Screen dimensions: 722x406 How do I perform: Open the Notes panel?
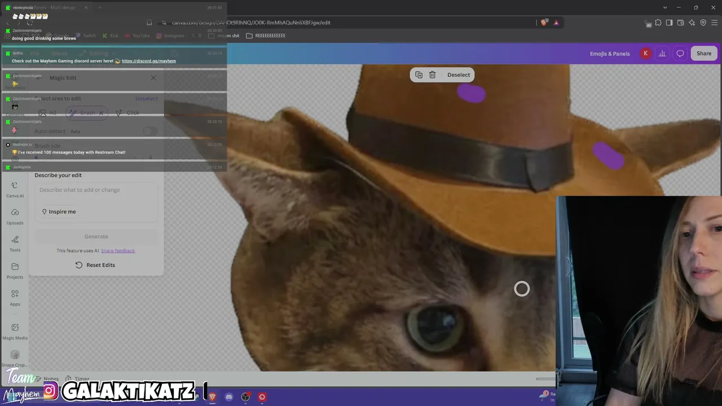coord(47,379)
